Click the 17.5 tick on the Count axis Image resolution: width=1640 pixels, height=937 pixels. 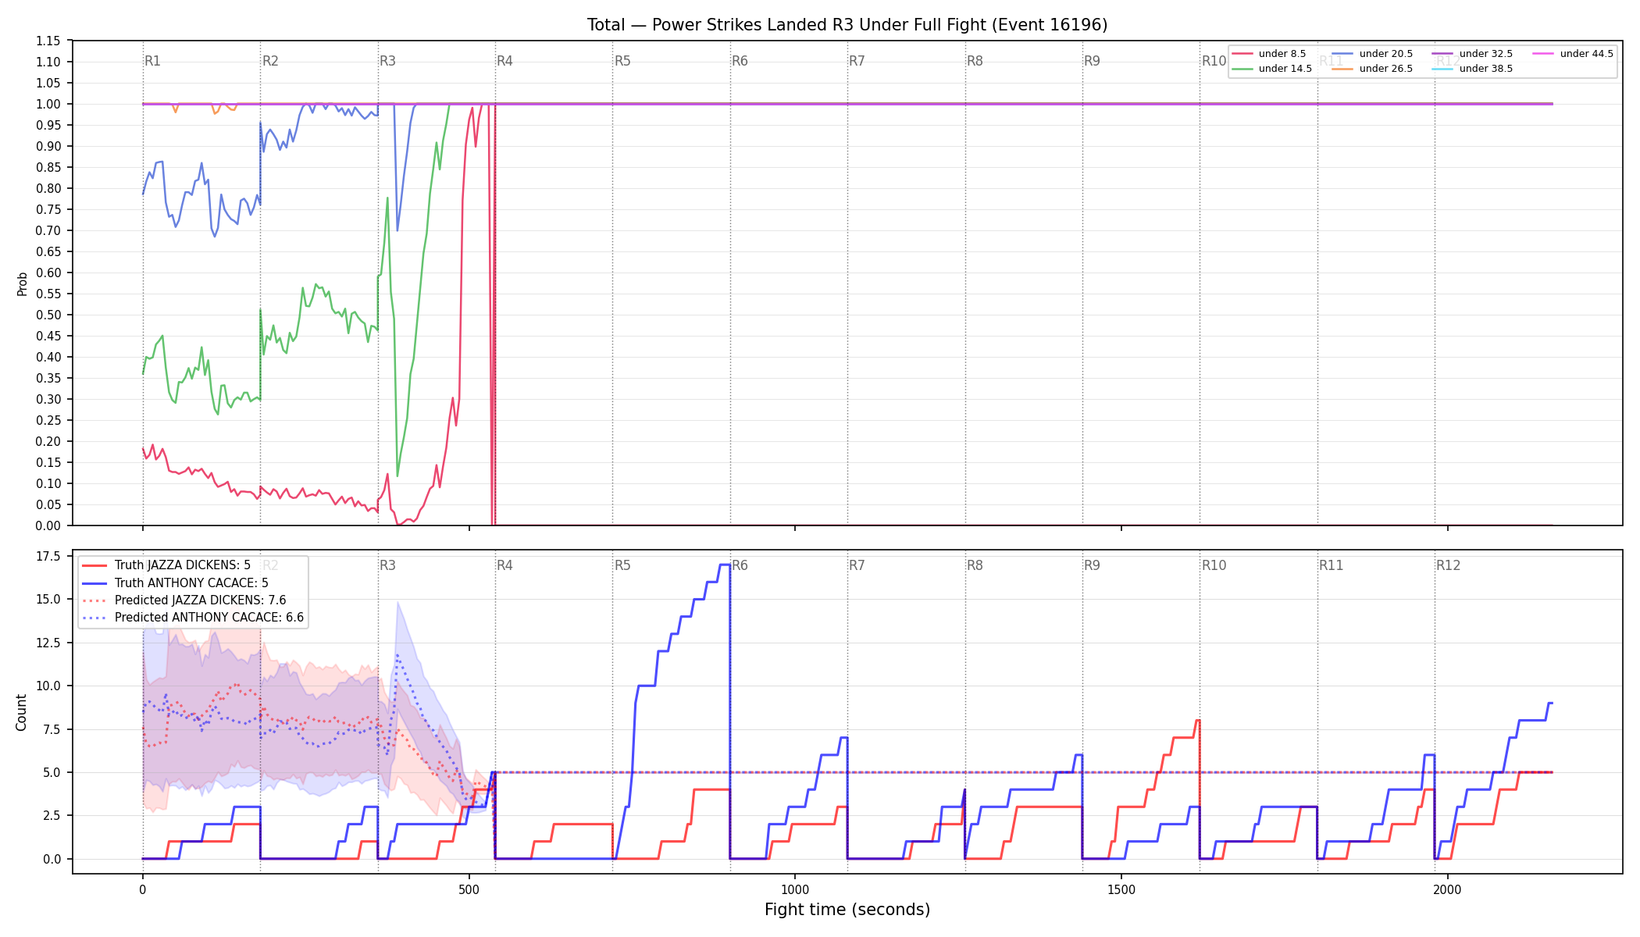click(48, 556)
